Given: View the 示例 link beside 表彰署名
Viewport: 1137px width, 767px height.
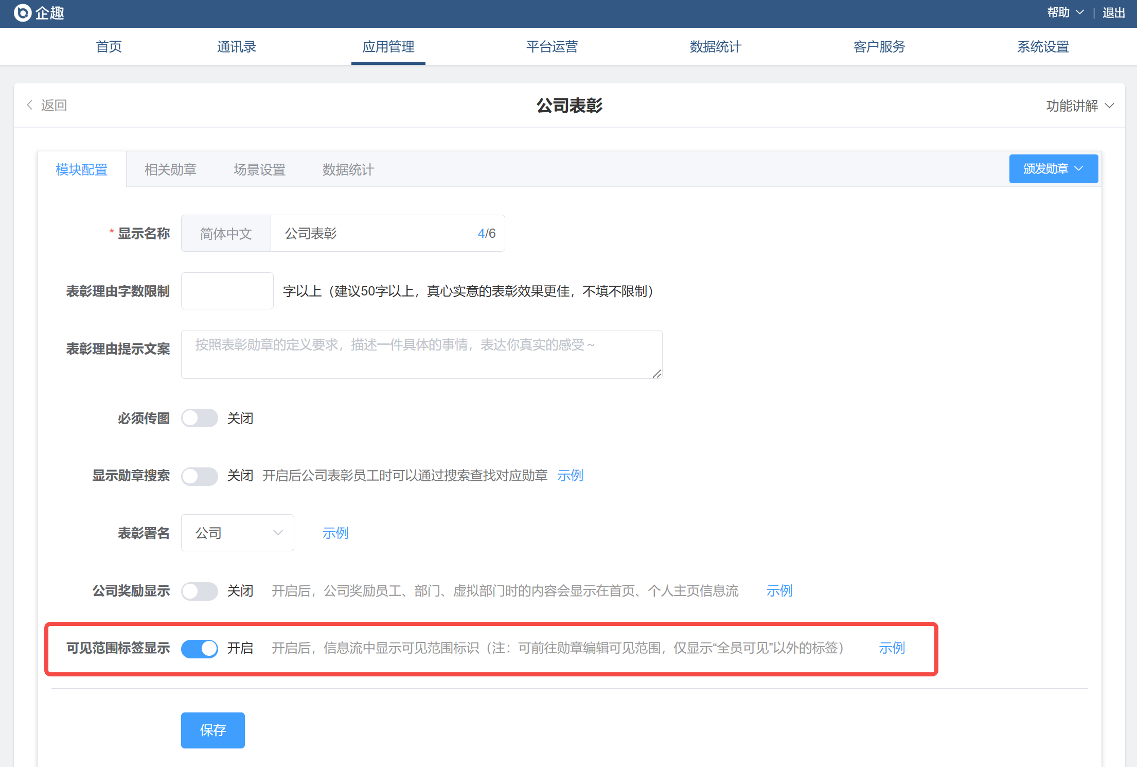Looking at the screenshot, I should tap(335, 533).
